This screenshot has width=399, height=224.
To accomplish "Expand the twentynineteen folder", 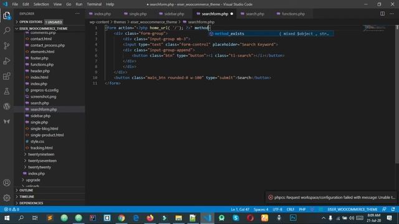I will click(41, 154).
